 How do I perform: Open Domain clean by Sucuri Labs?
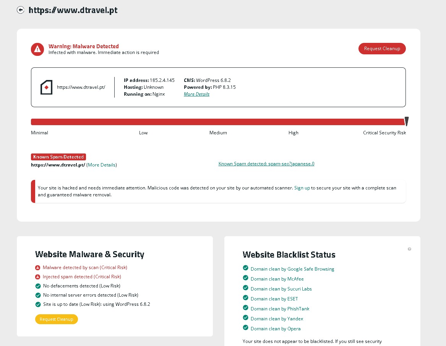pyautogui.click(x=281, y=289)
